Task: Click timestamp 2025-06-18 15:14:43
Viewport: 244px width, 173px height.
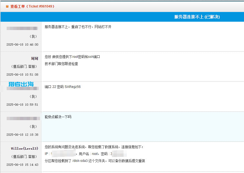Action: pyautogui.click(x=22, y=165)
